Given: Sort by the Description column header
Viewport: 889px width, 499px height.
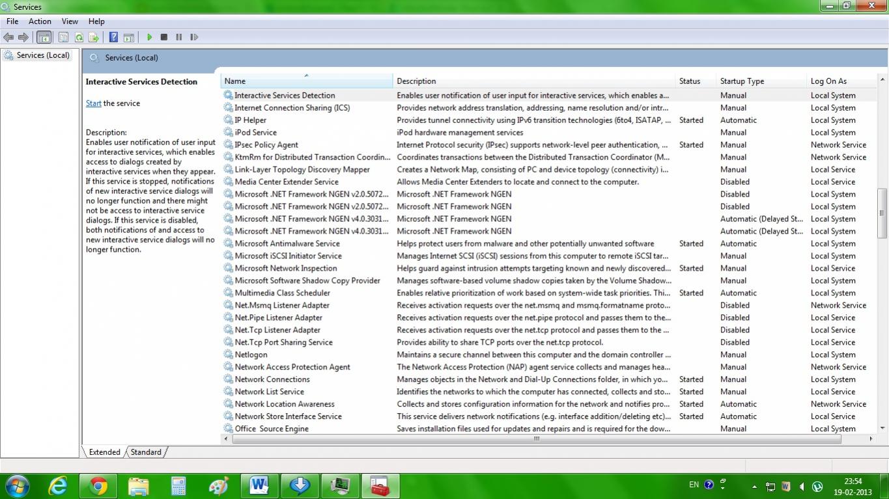Looking at the screenshot, I should click(x=534, y=81).
